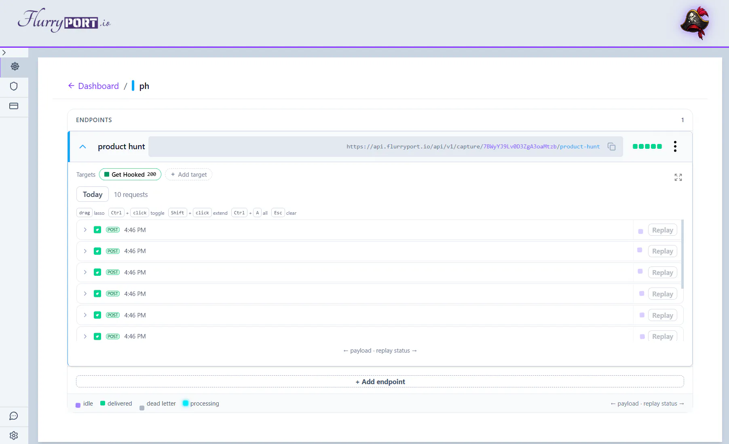Screen dimensions: 729x444
Task: Replay the fourth request
Action: [x=662, y=294]
